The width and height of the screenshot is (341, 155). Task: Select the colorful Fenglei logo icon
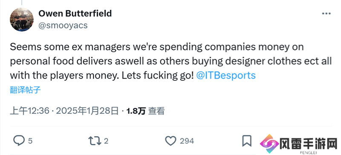pyautogui.click(x=269, y=143)
